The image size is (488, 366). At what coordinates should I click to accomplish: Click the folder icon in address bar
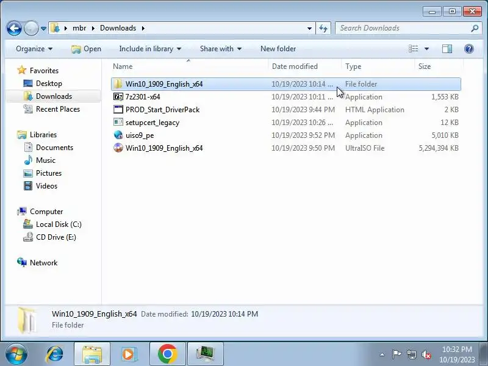click(55, 28)
